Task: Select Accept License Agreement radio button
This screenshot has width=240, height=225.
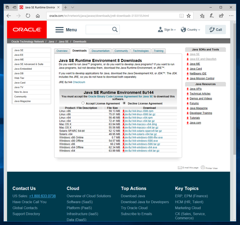Action: pos(83,103)
